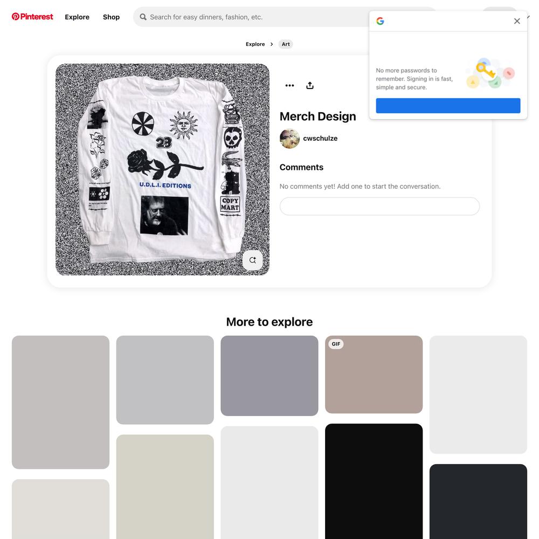The width and height of the screenshot is (539, 539).
Task: Click the visual search lens icon on image
Action: click(x=253, y=260)
